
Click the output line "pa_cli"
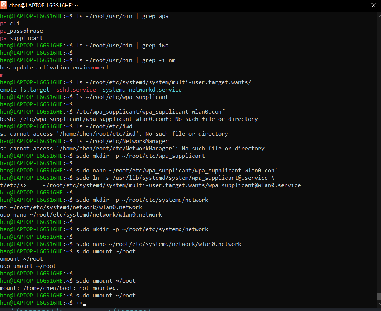[x=10, y=24]
